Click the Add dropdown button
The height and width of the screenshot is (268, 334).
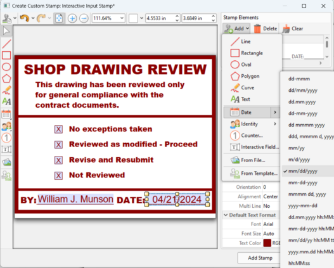coord(236,29)
